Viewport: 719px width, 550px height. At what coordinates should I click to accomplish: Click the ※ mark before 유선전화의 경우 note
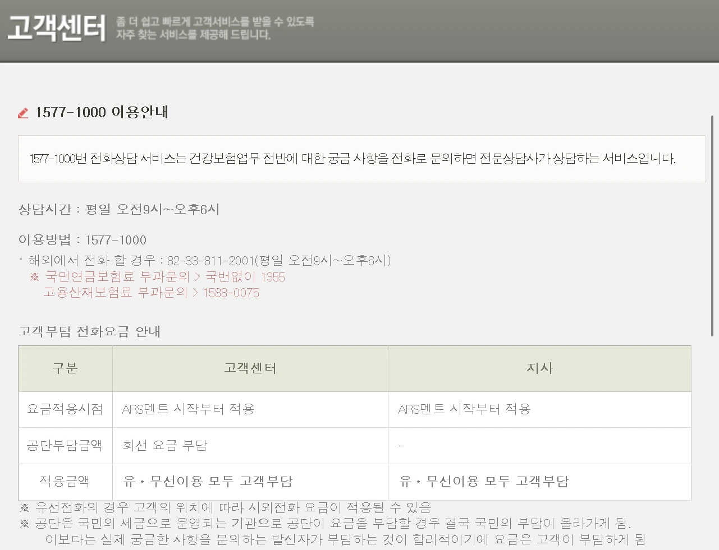pos(24,508)
